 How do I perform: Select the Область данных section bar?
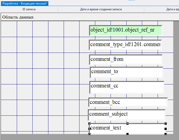pyautogui.click(x=75, y=17)
